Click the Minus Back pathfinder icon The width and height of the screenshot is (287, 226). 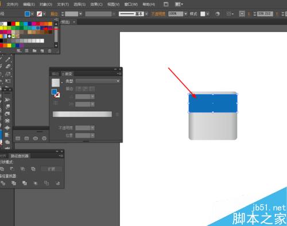(57, 183)
